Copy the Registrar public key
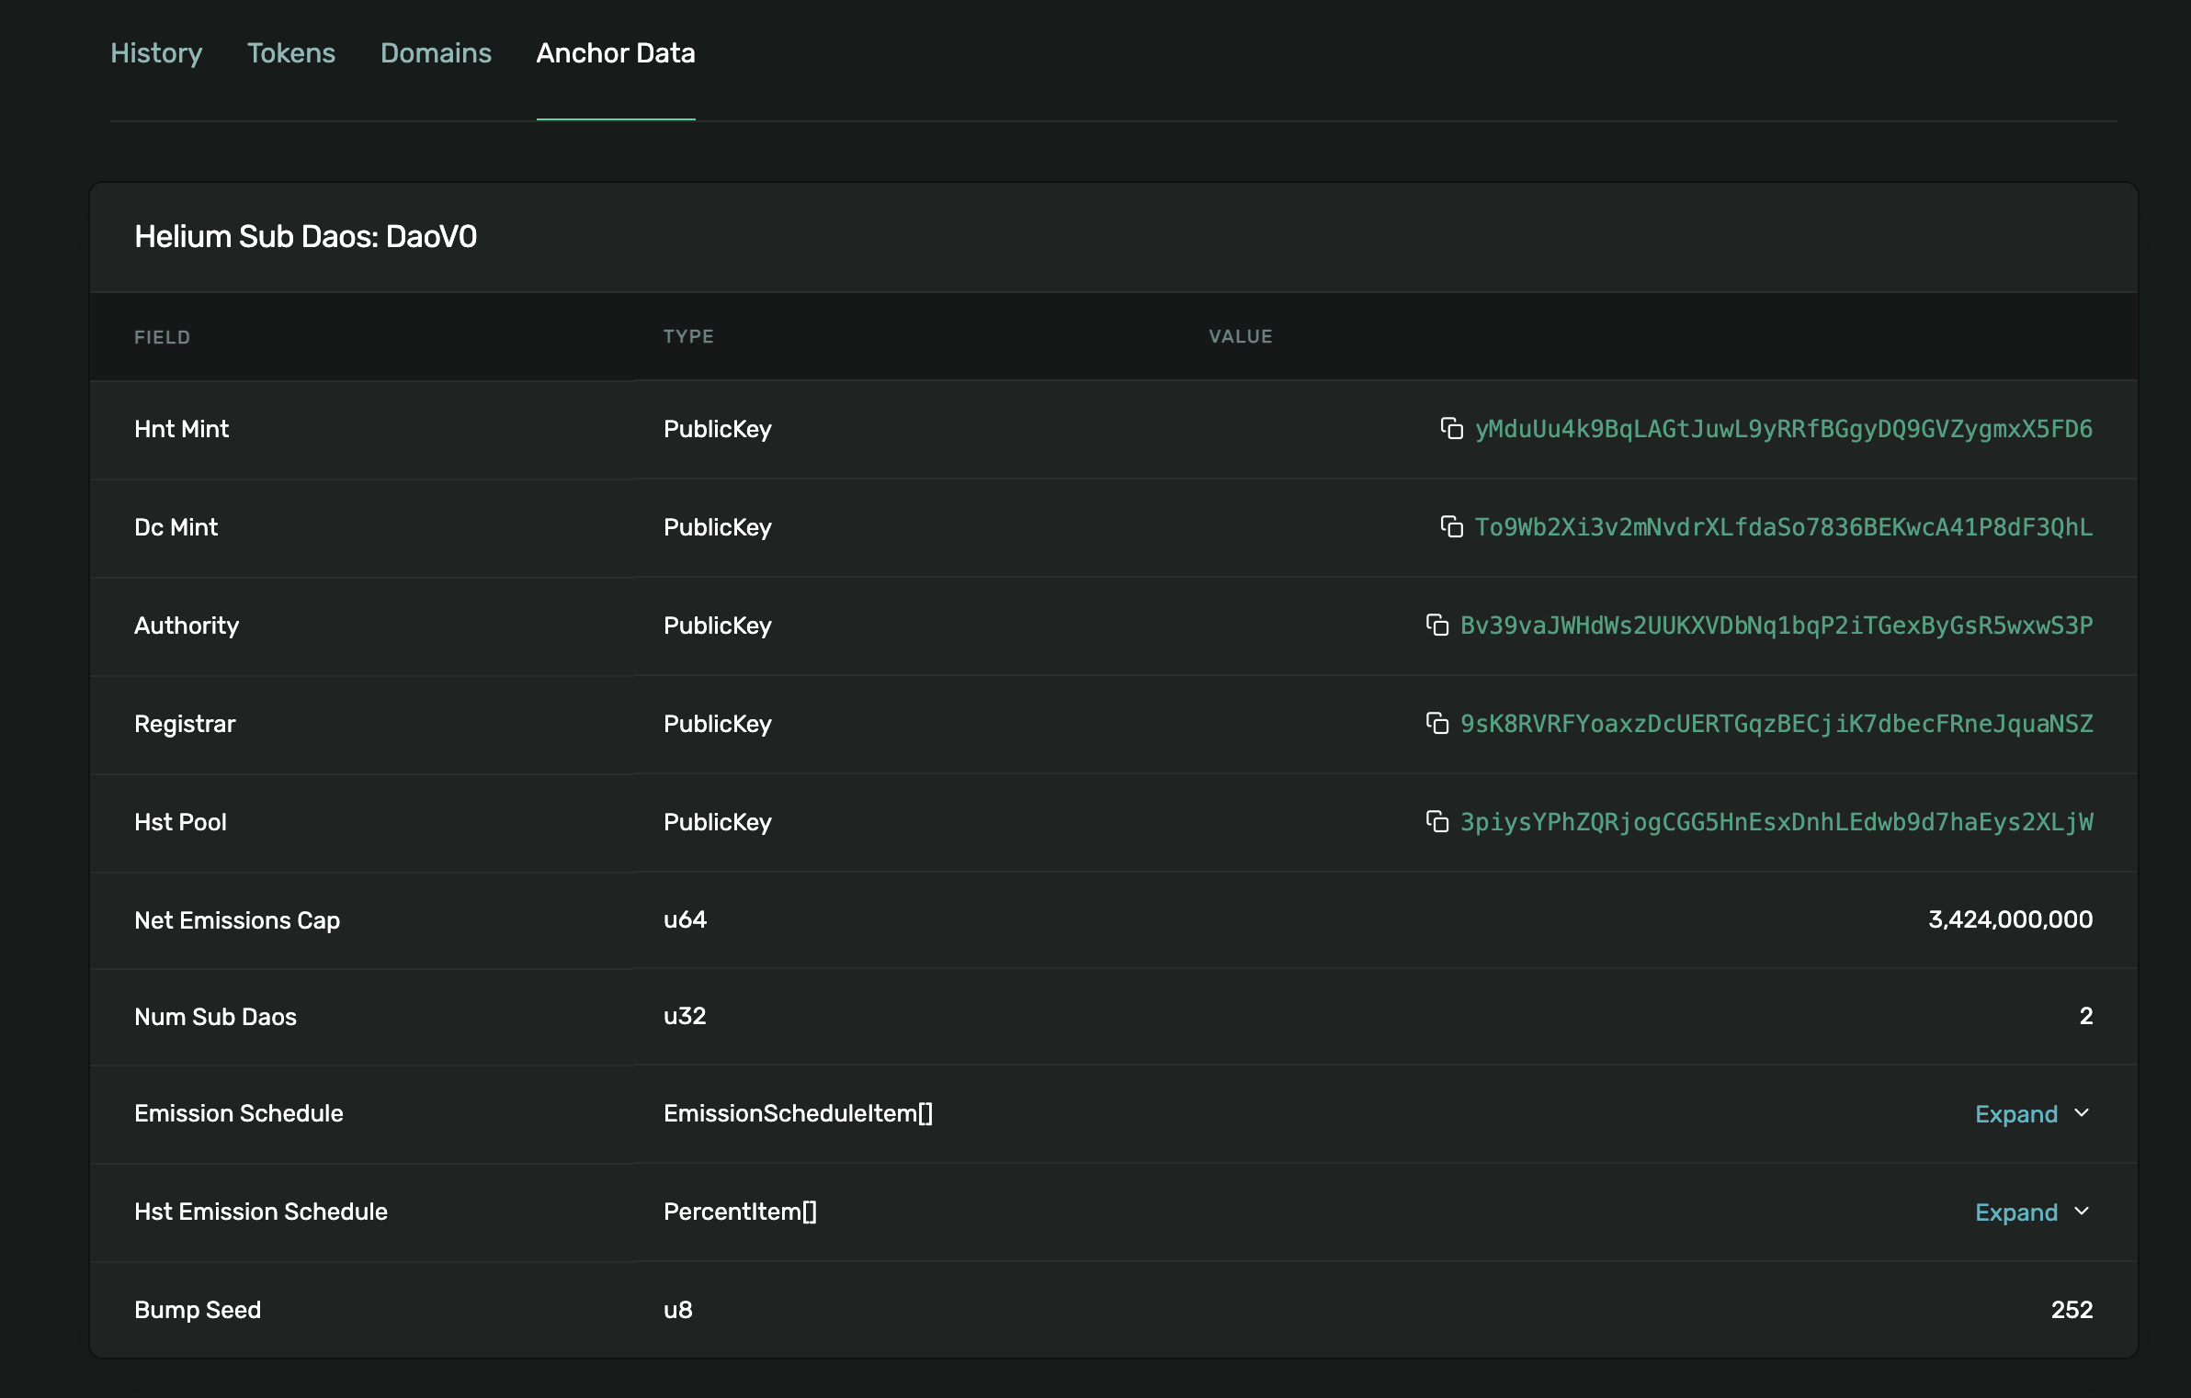This screenshot has height=1398, width=2191. coord(1439,724)
